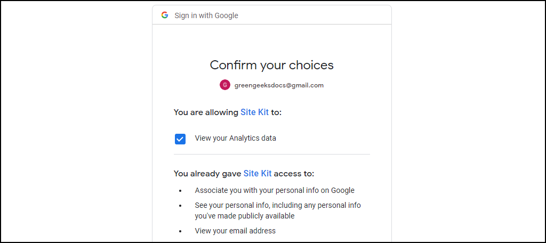Click the greengeeksdocs@gmail.com email address
The width and height of the screenshot is (546, 243).
click(279, 85)
